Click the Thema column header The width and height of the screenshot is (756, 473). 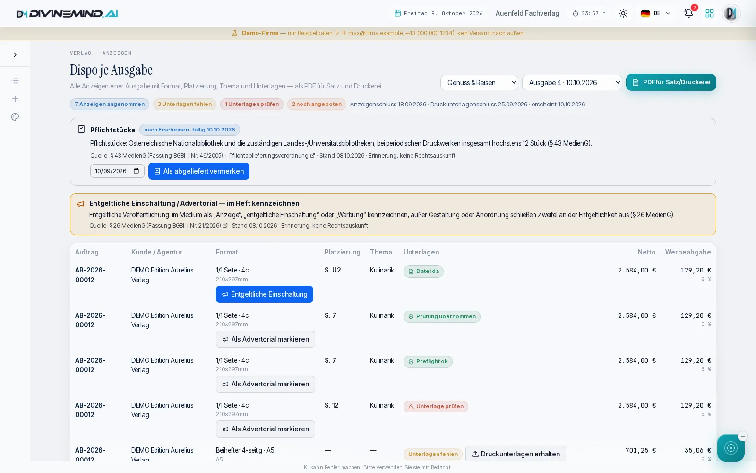point(381,252)
